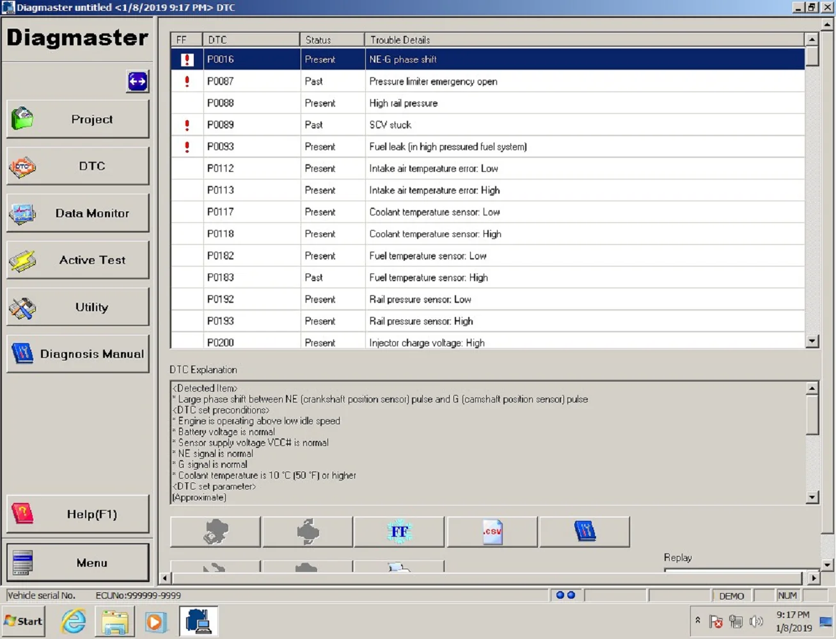The width and height of the screenshot is (836, 639).
Task: Click the Status column header
Action: pyautogui.click(x=333, y=40)
